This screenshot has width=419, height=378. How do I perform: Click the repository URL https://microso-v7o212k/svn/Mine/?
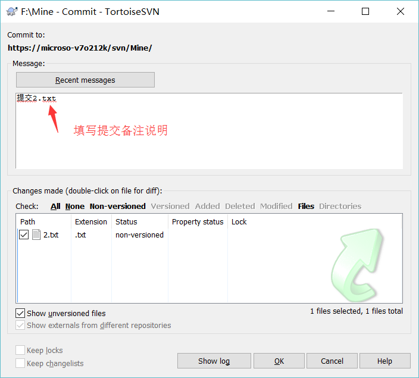[x=80, y=48]
